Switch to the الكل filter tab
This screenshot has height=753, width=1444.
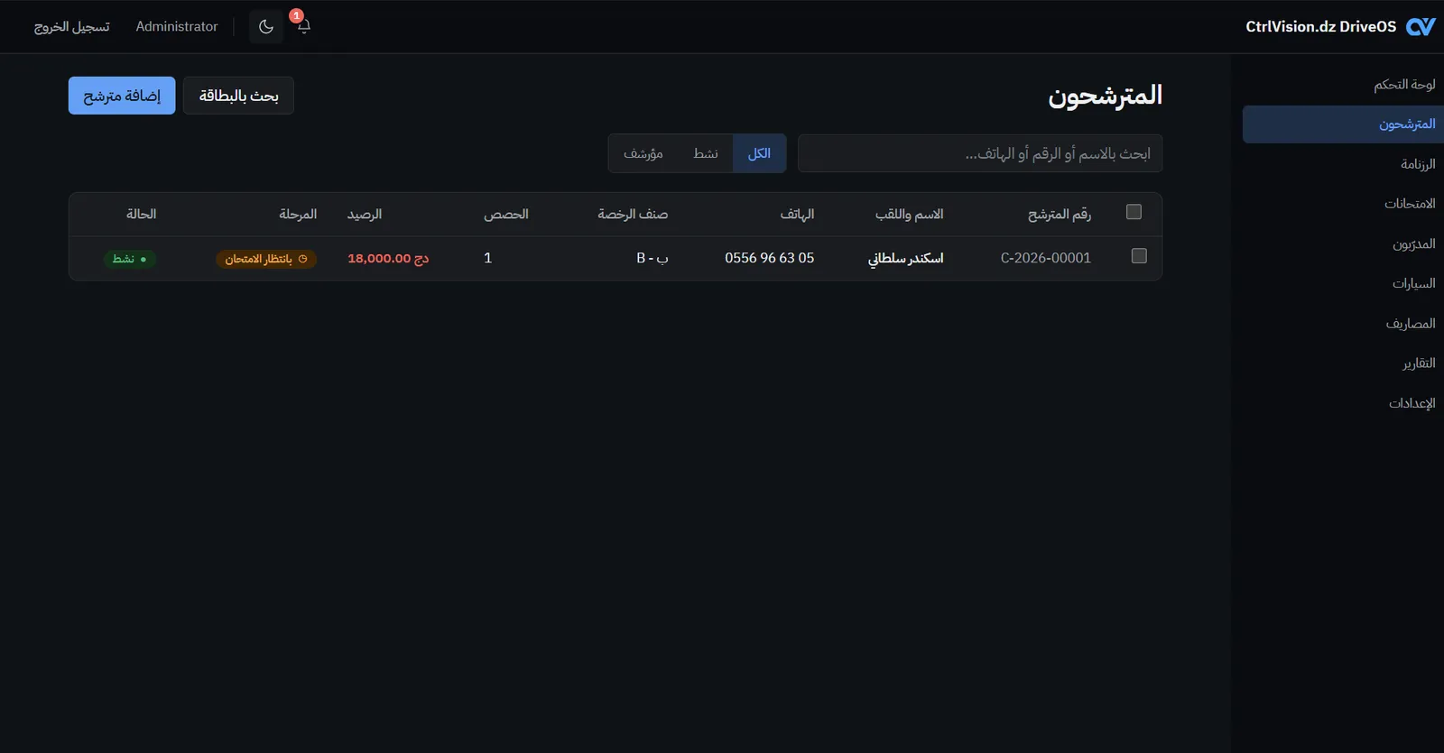[x=759, y=153]
